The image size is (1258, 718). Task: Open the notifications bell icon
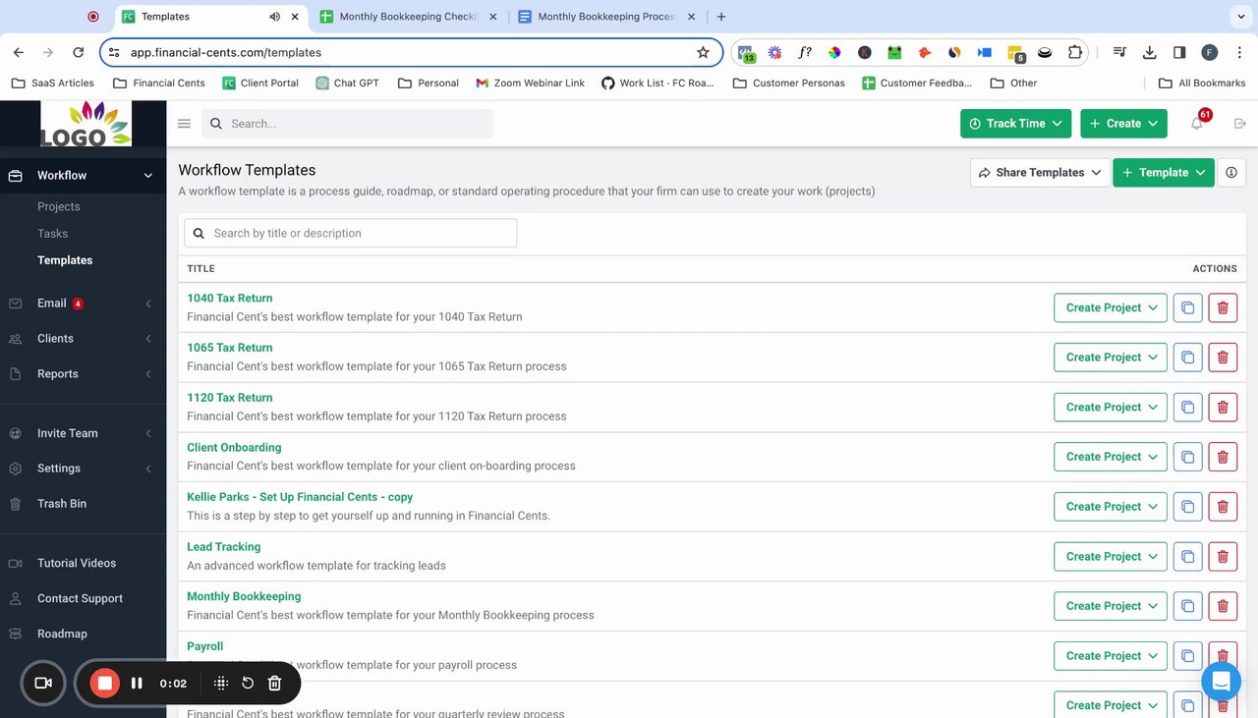[x=1196, y=124]
